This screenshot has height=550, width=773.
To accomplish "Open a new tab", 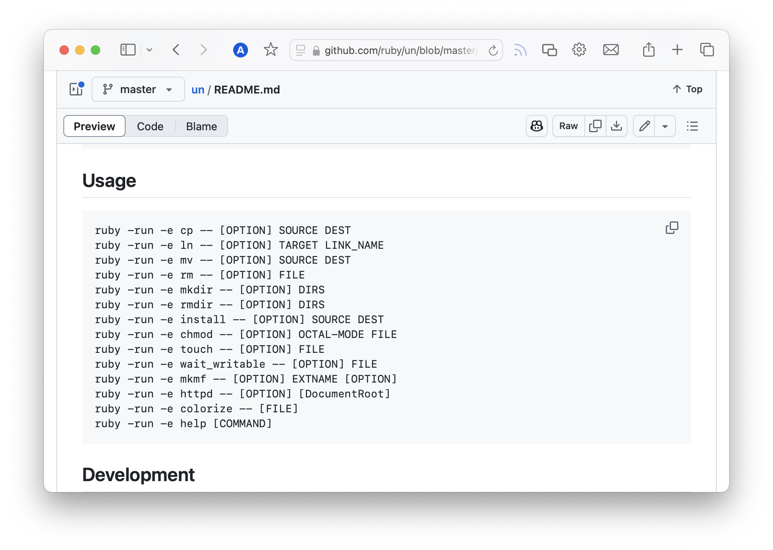I will tap(677, 50).
